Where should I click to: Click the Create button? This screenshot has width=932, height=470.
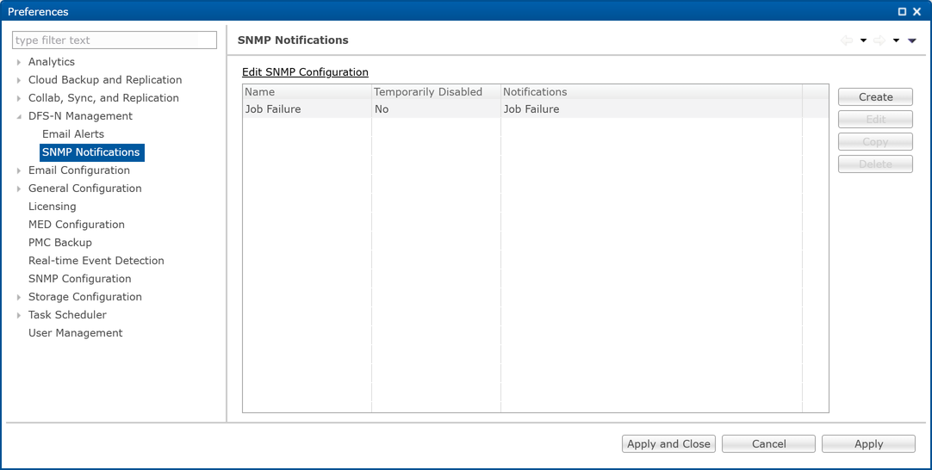click(x=875, y=97)
